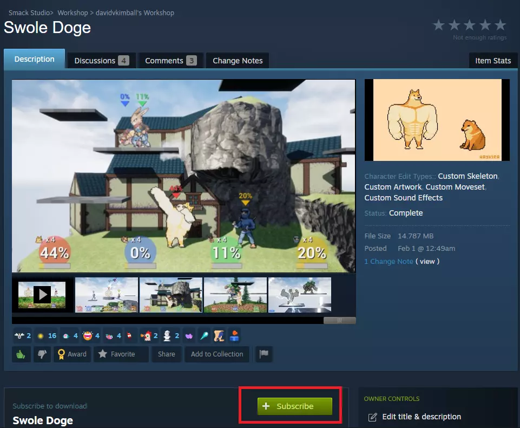Click the thumbs up rate button
Viewport: 520px width, 428px height.
click(x=21, y=354)
